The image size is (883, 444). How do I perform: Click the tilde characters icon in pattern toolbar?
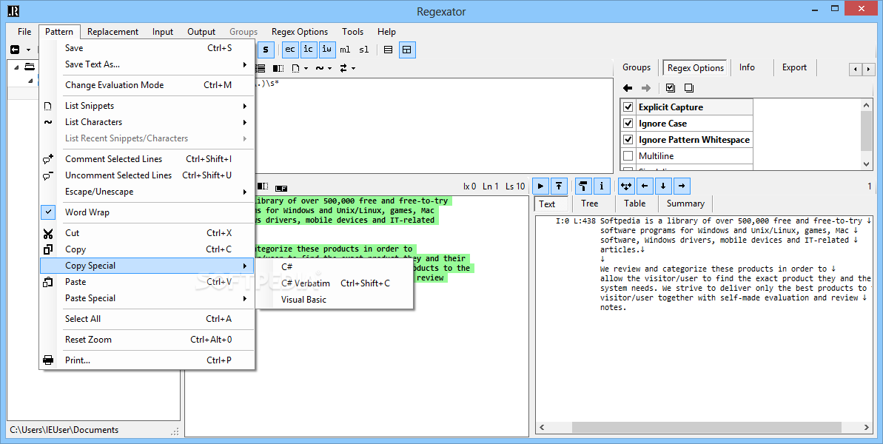319,68
